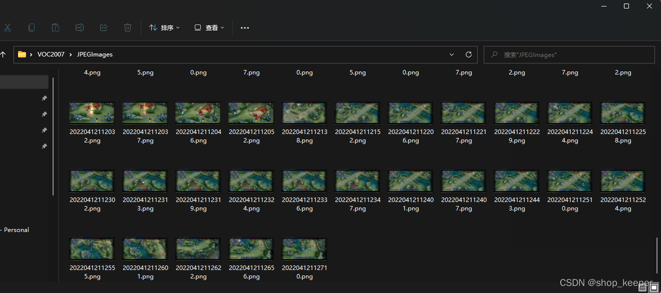Click the fourth pin icon in sidebar
Screen dimensions: 661x293
pos(44,146)
